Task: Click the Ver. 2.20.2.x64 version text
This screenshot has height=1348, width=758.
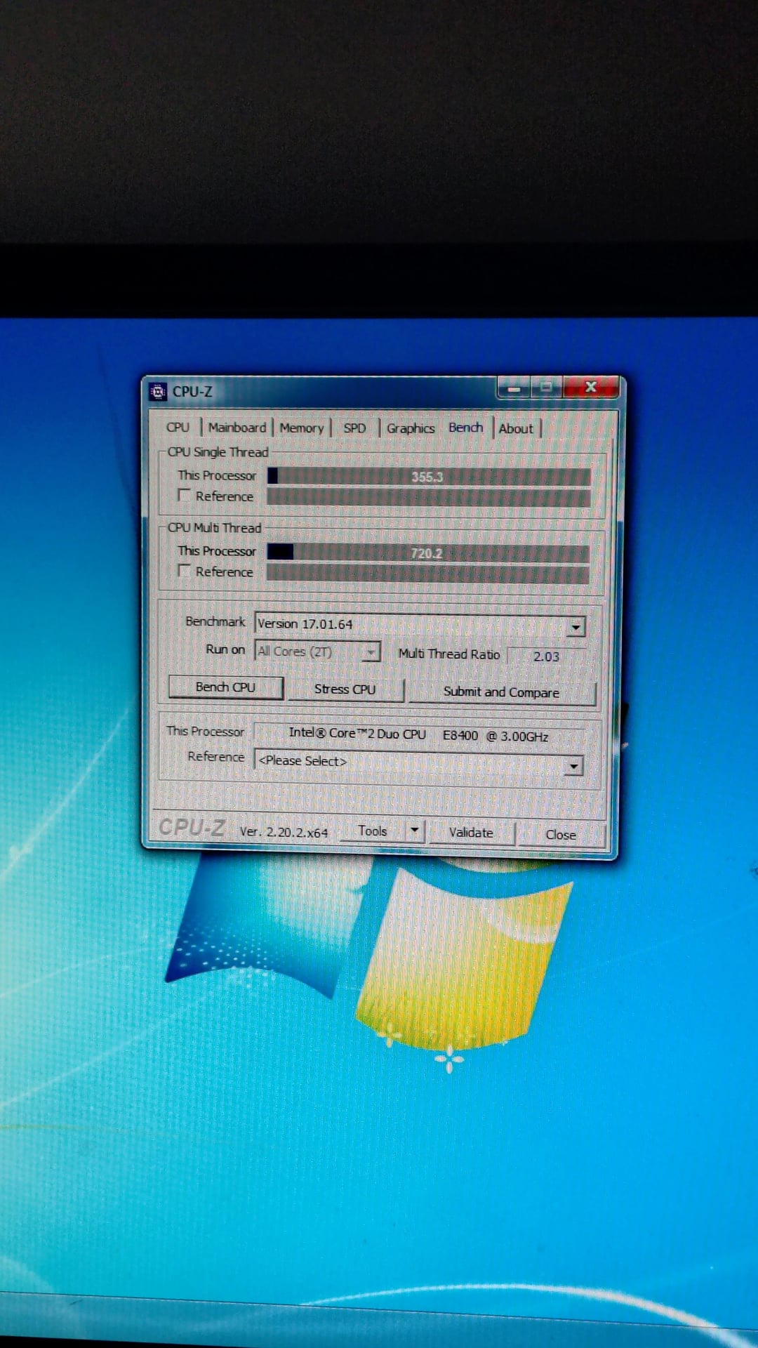Action: pos(284,832)
